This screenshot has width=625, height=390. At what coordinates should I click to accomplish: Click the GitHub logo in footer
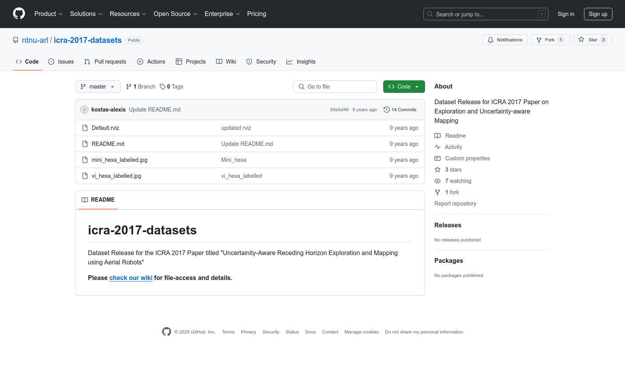(166, 332)
